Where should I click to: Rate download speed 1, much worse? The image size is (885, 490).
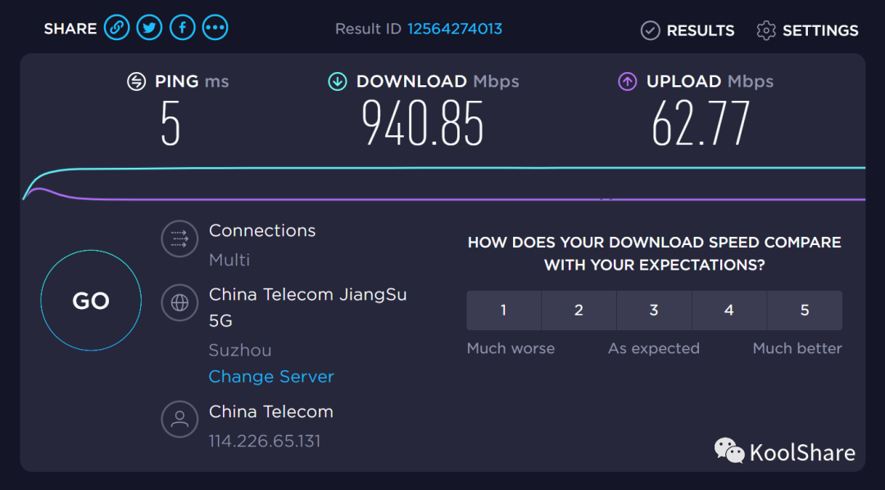click(503, 310)
